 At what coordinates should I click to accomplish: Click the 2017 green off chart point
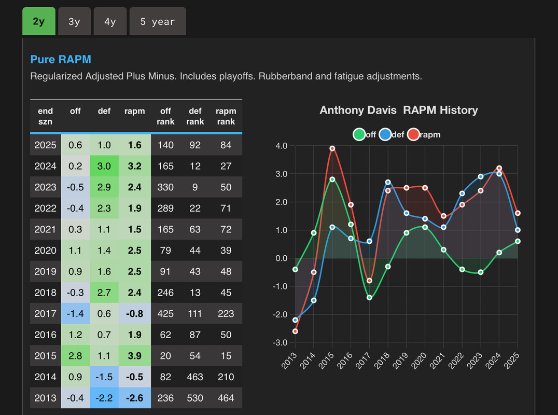369,298
